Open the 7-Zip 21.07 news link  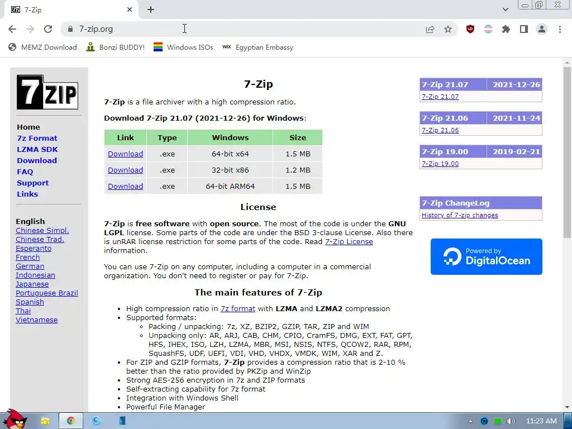pos(440,97)
